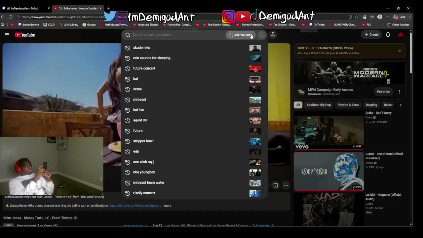Viewport: 423px width, 238px height.
Task: Select the 'Southern Hip Hop' chip
Action: click(x=319, y=105)
